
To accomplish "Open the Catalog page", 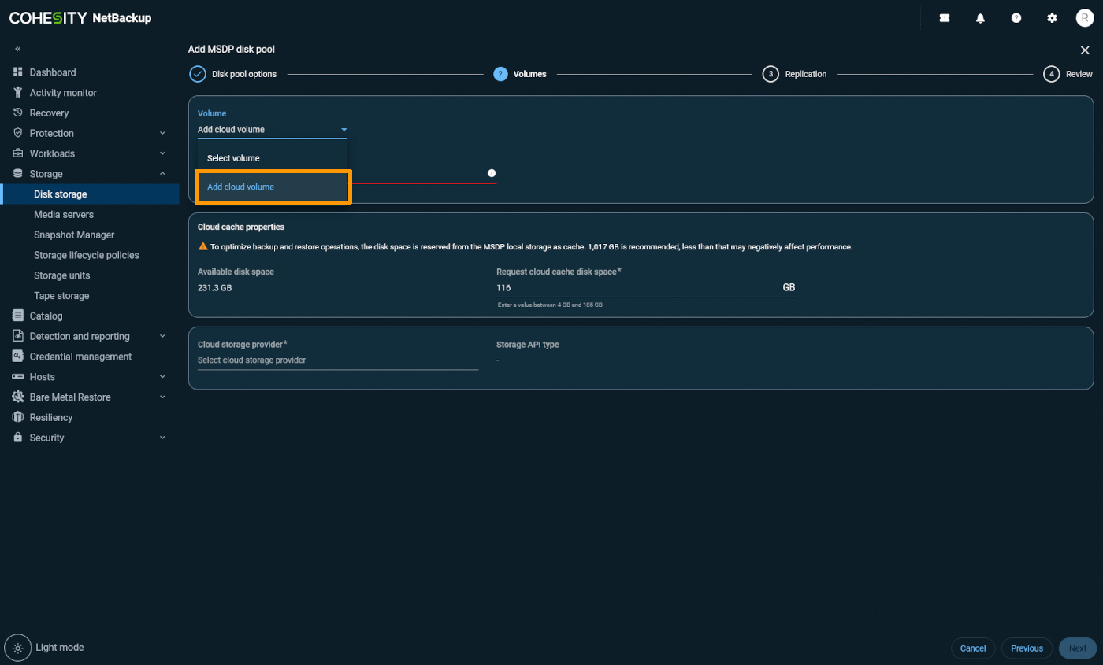I will coord(46,316).
